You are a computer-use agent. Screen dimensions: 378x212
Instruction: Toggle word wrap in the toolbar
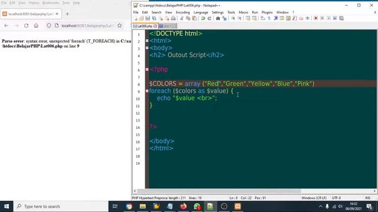click(263, 18)
